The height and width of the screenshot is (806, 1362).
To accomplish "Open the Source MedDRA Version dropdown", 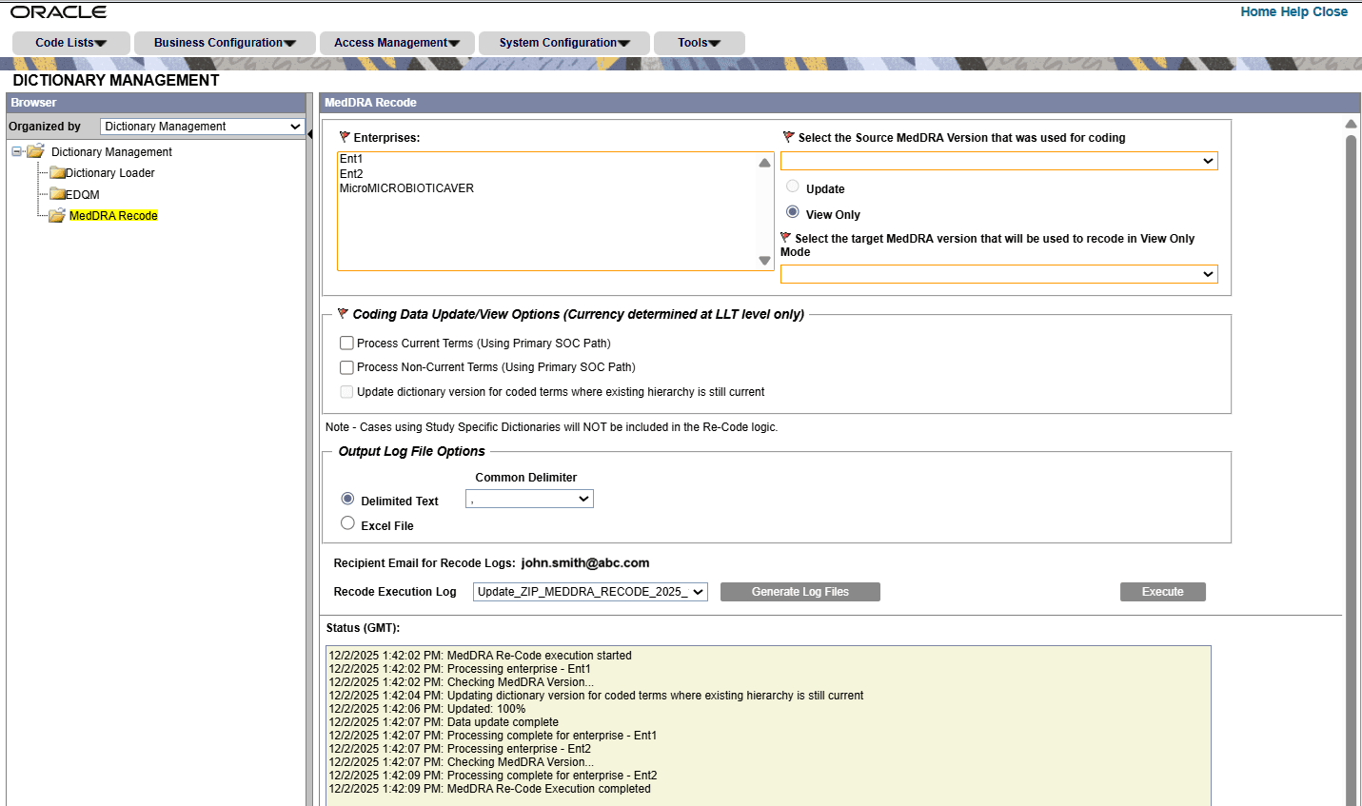I will coord(999,161).
